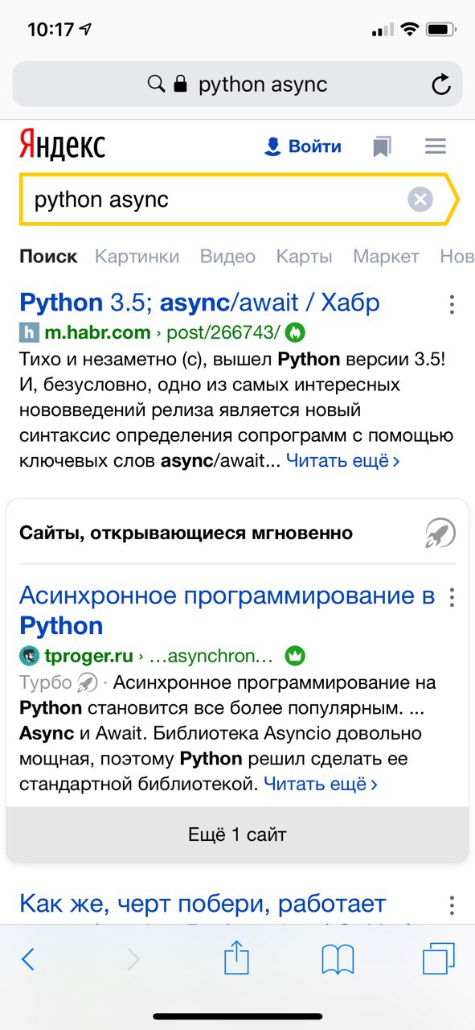
Task: Tap the Safari address bar field
Action: [237, 84]
